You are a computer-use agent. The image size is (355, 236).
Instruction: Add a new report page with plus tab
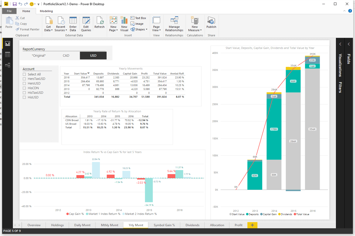(x=252, y=225)
